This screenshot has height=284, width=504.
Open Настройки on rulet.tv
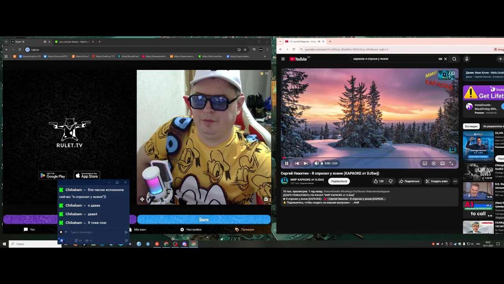click(x=191, y=229)
